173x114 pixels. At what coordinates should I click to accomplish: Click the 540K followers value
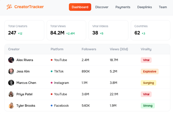[x=86, y=106]
